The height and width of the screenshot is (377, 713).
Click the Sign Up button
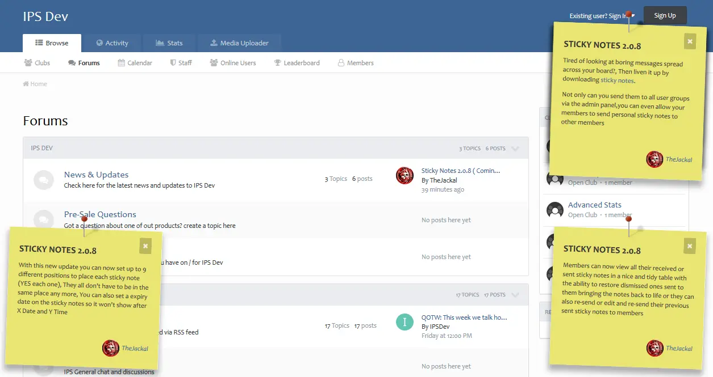(665, 15)
